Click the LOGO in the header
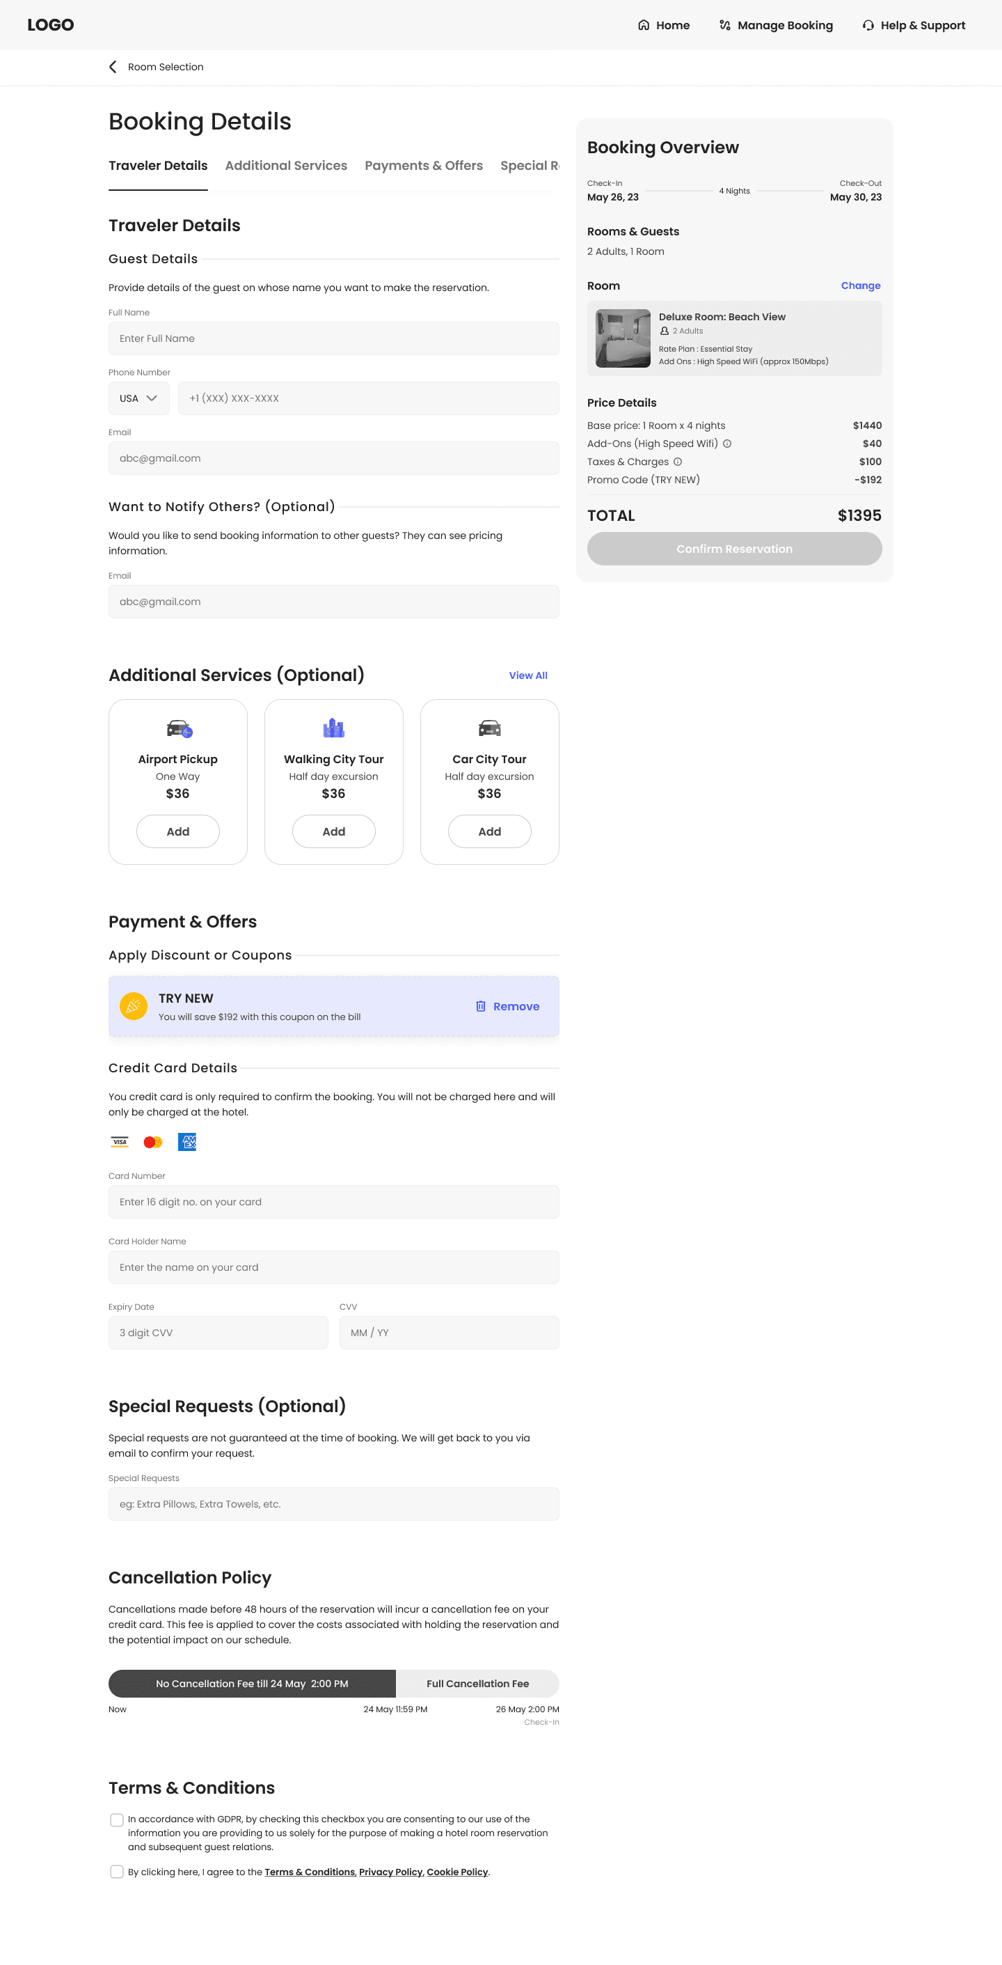This screenshot has width=1002, height=1965. tap(50, 25)
